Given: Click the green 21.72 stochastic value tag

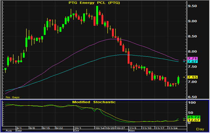Looking at the screenshot, I should pyautogui.click(x=192, y=117).
